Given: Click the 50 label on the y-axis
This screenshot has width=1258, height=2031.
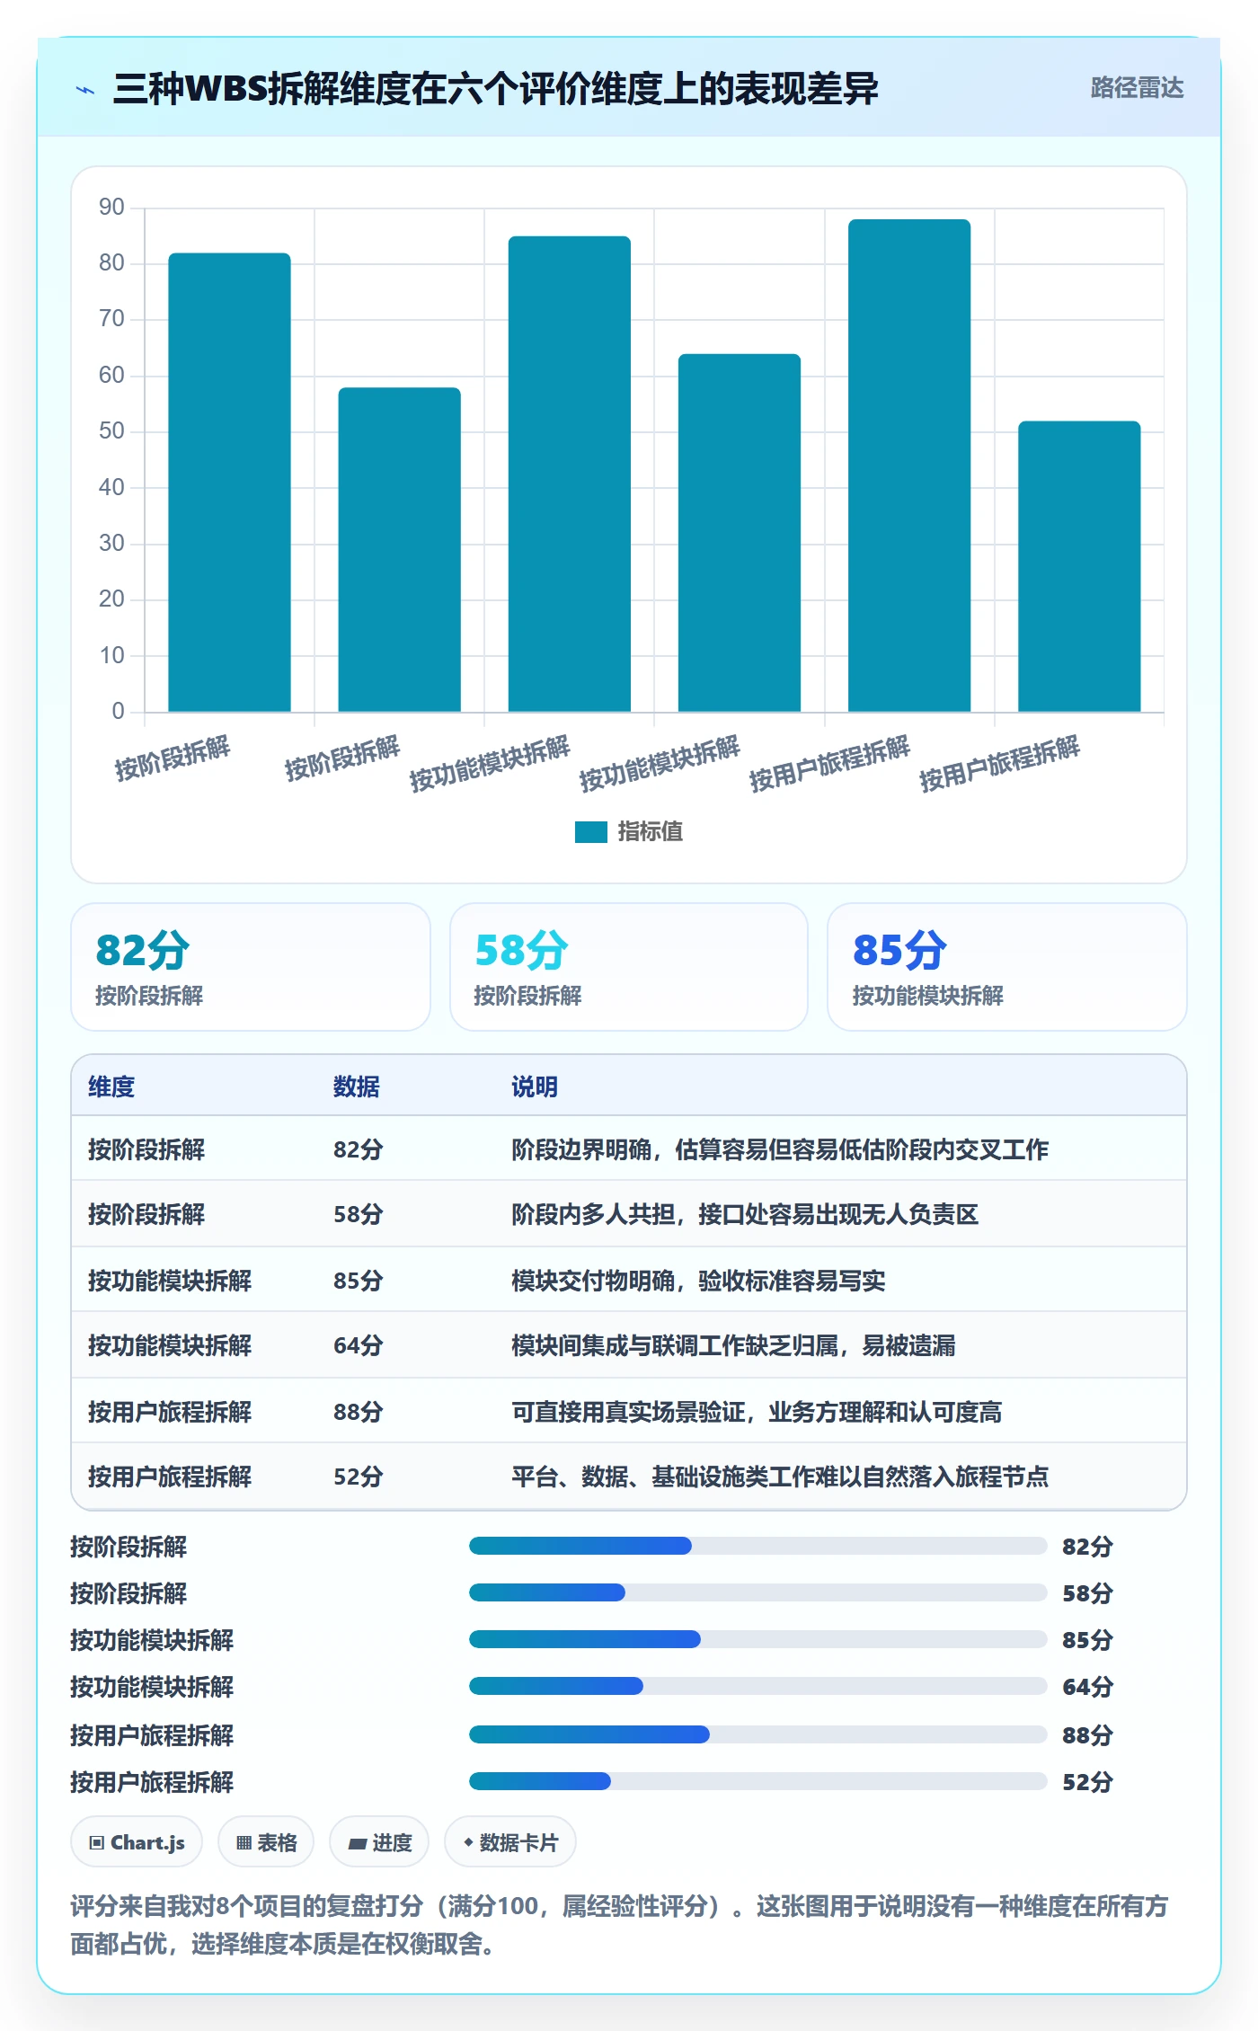Looking at the screenshot, I should coord(111,431).
